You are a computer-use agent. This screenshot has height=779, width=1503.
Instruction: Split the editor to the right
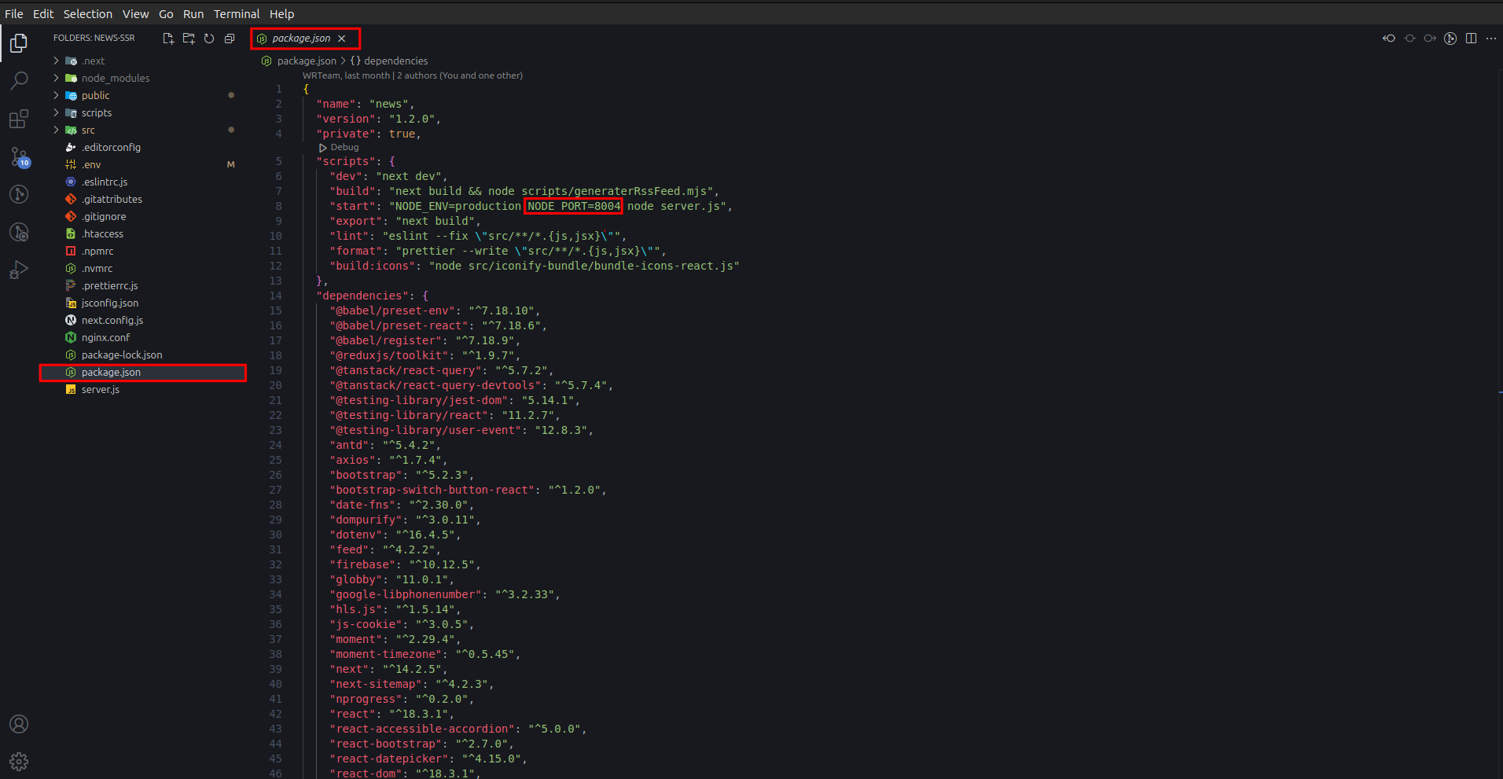click(1471, 38)
